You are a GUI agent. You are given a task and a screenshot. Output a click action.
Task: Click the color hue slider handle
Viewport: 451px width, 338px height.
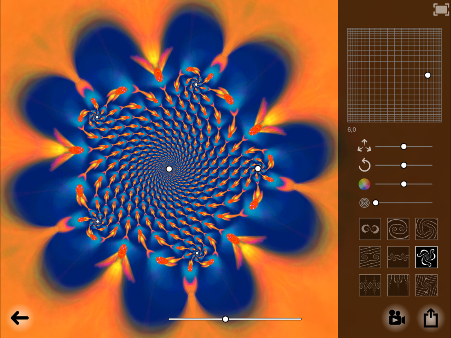[404, 184]
